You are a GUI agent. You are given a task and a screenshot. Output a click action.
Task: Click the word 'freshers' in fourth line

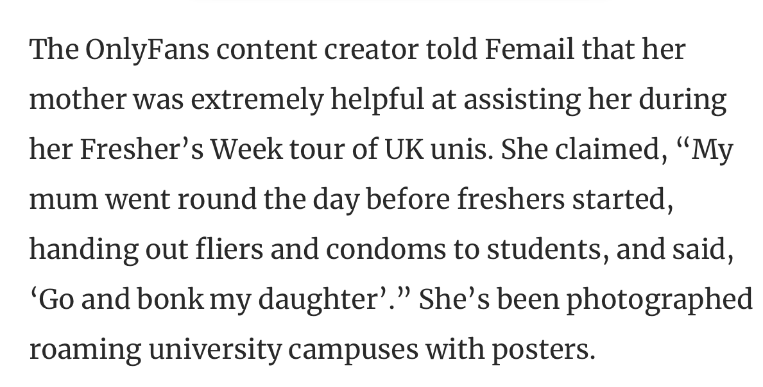point(510,199)
